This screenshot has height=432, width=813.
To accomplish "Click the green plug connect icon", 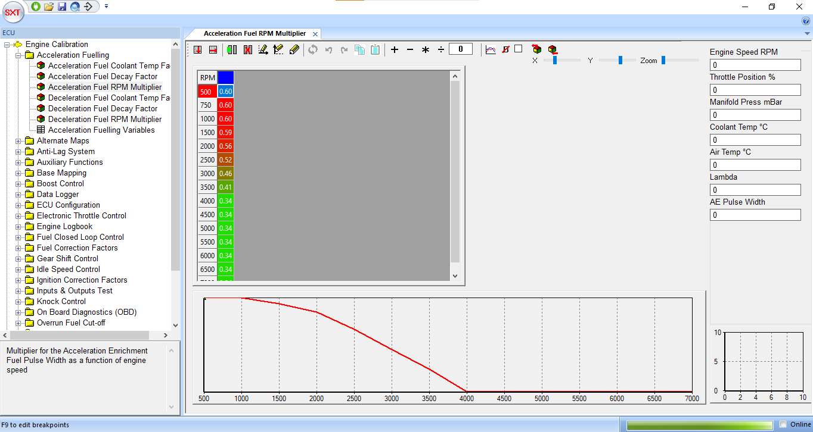I will click(x=36, y=7).
